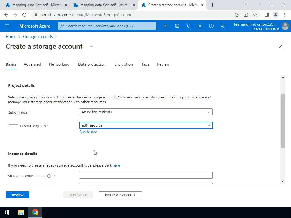Click the account avatar in Azure header

click(x=285, y=26)
